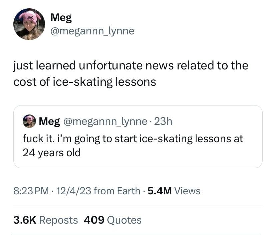
Task: Show the 409 Quotes list
Action: coord(113,220)
